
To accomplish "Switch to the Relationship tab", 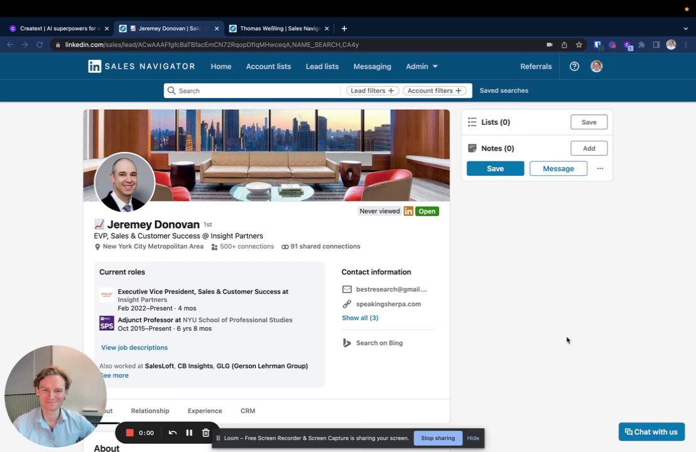I will [x=150, y=411].
